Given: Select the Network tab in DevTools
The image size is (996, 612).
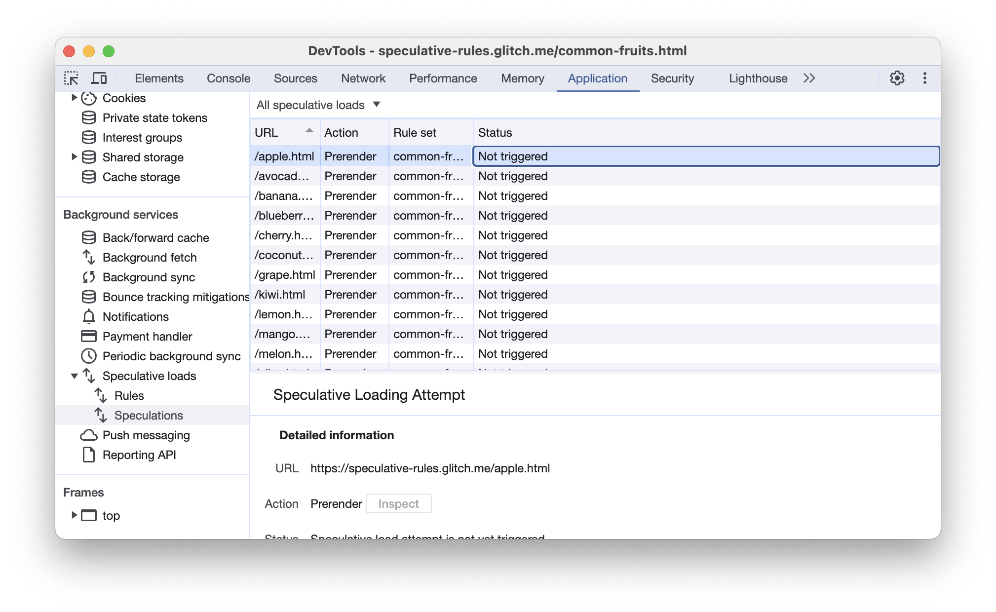Looking at the screenshot, I should click(363, 78).
